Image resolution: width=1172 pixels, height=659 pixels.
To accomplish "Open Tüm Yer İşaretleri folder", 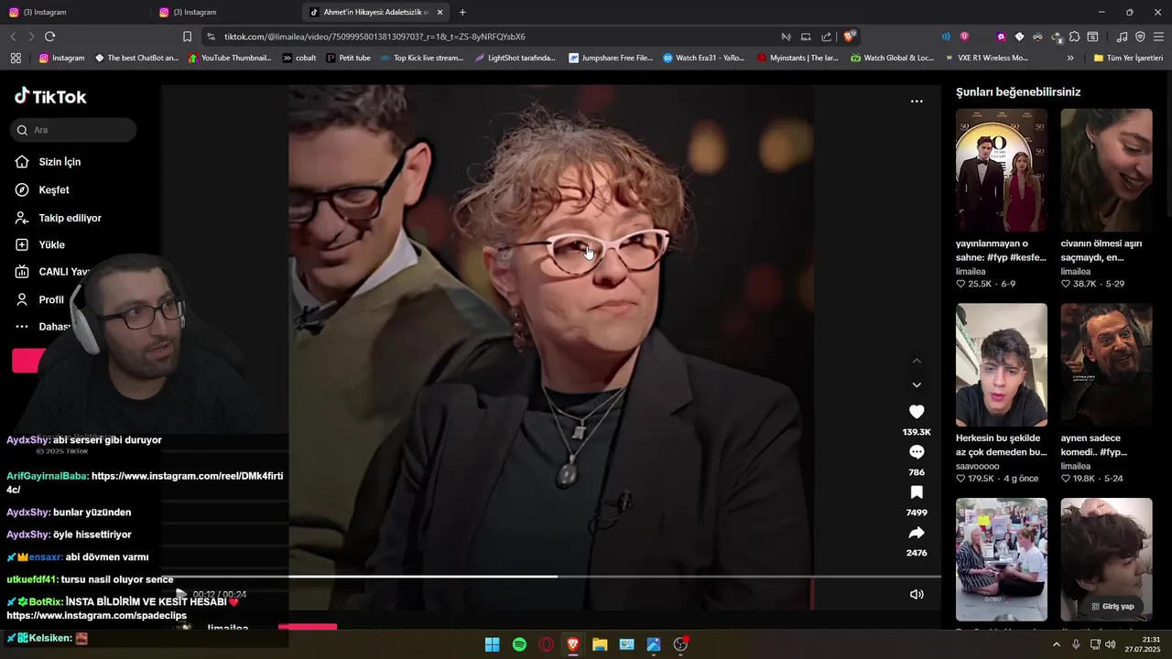I will coord(1128,58).
